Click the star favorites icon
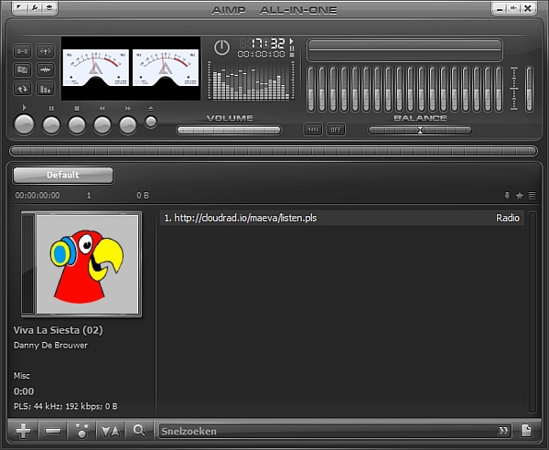This screenshot has width=549, height=450. (x=520, y=195)
